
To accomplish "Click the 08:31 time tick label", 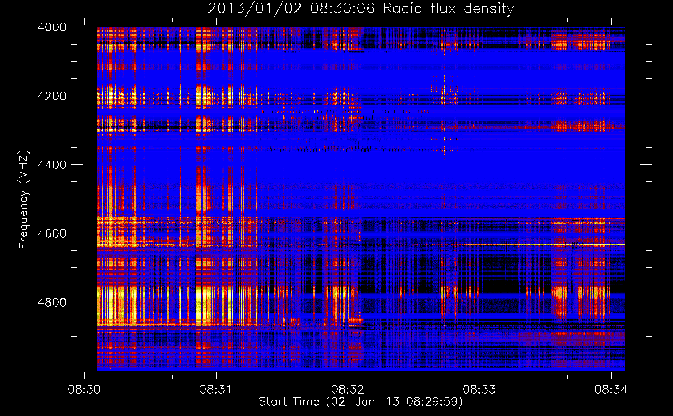I will [216, 390].
